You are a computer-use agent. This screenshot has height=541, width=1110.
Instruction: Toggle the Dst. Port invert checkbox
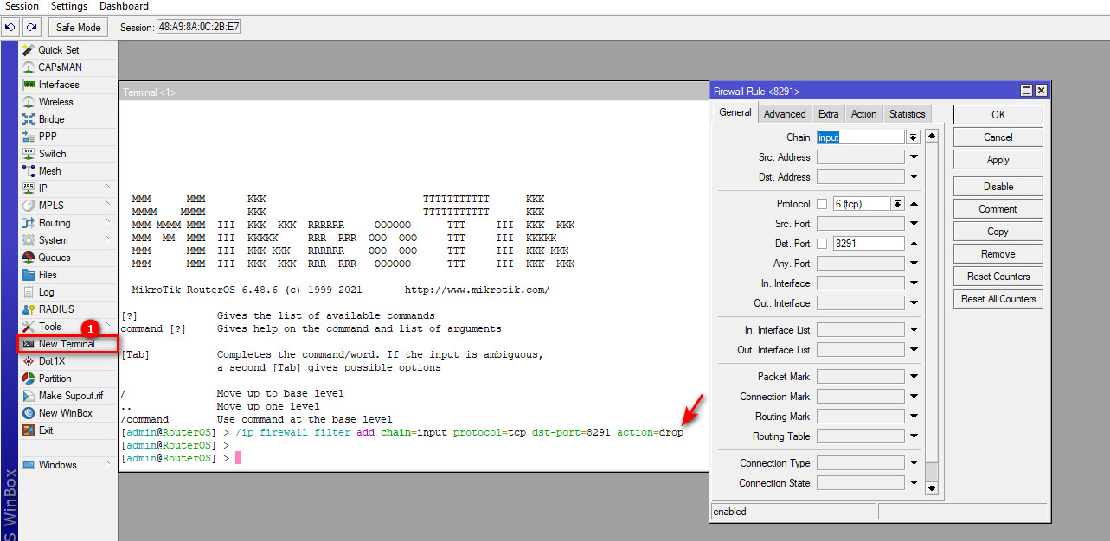pos(822,244)
